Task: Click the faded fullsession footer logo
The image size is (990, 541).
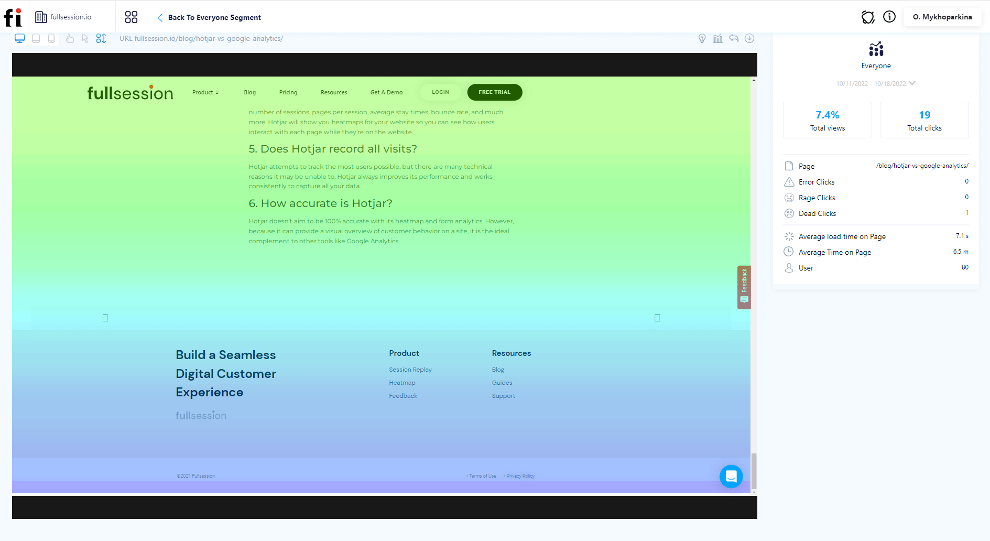Action: [201, 415]
